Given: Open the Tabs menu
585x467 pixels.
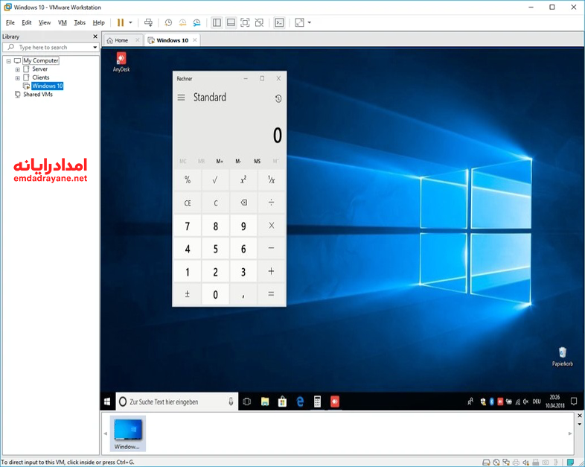Looking at the screenshot, I should coord(80,23).
